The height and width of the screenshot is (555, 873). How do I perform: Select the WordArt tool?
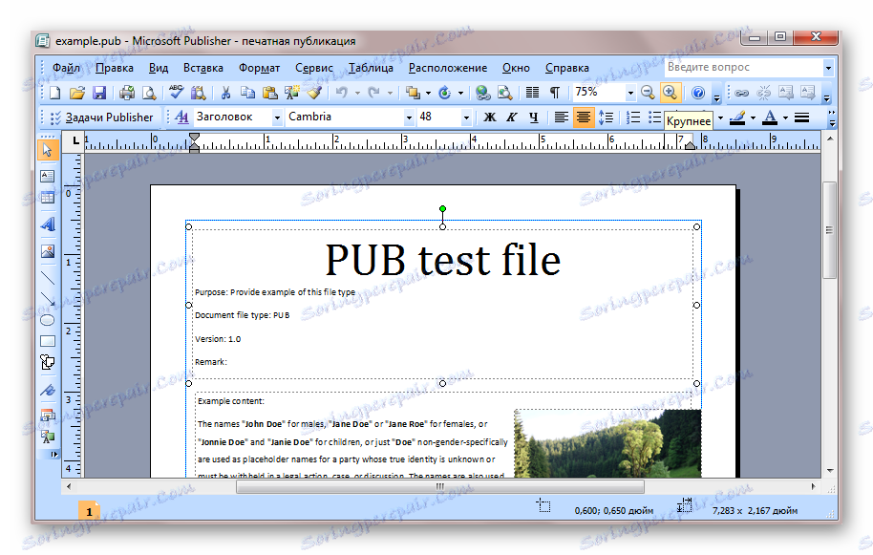pos(48,224)
